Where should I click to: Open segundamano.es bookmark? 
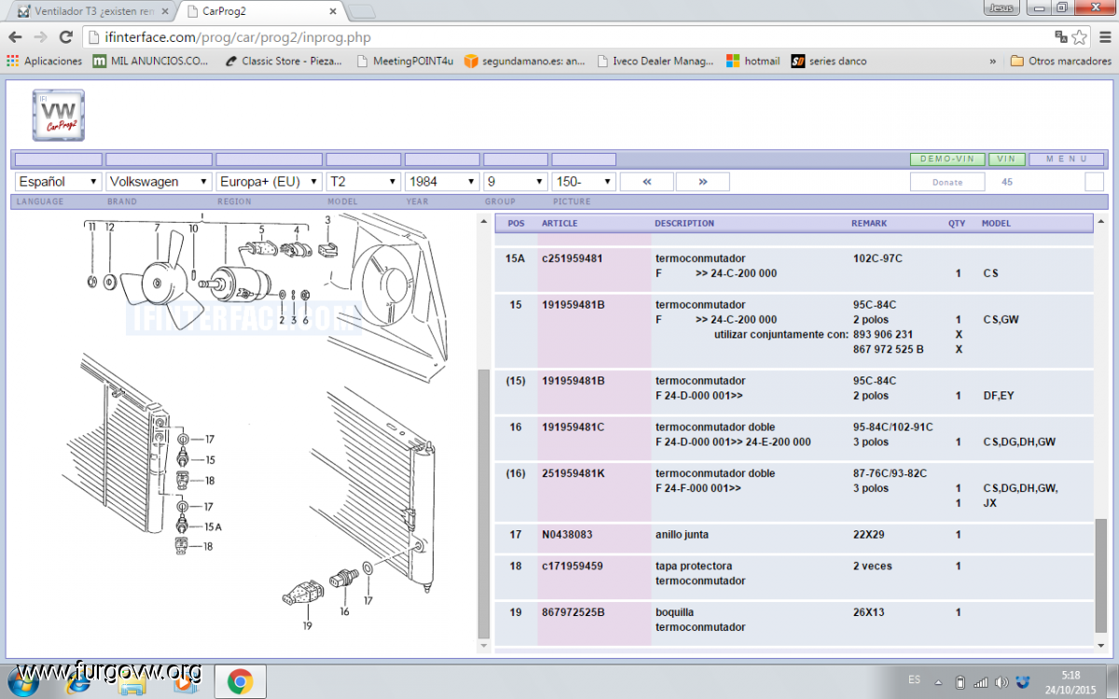(x=525, y=61)
